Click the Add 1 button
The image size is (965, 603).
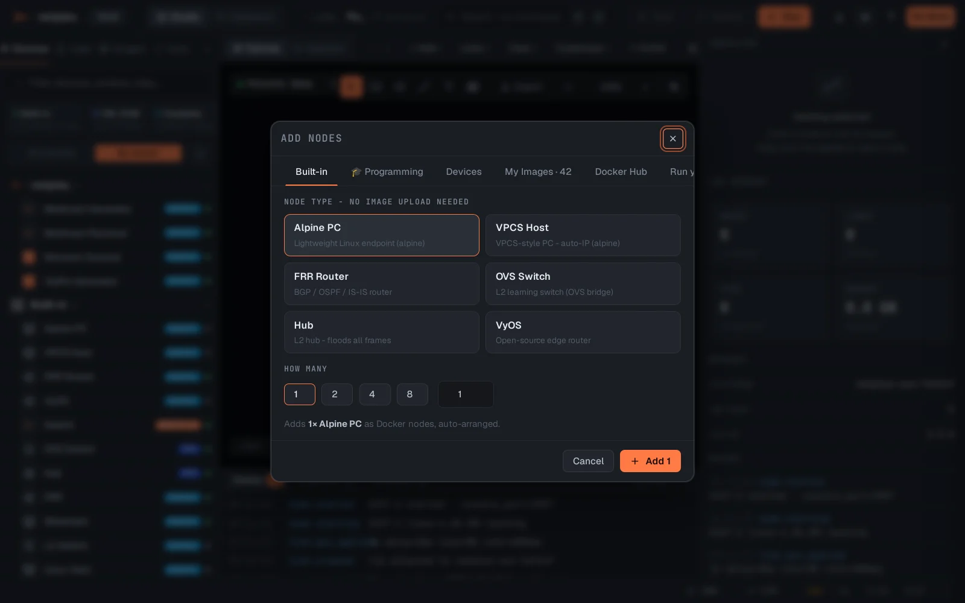point(650,461)
